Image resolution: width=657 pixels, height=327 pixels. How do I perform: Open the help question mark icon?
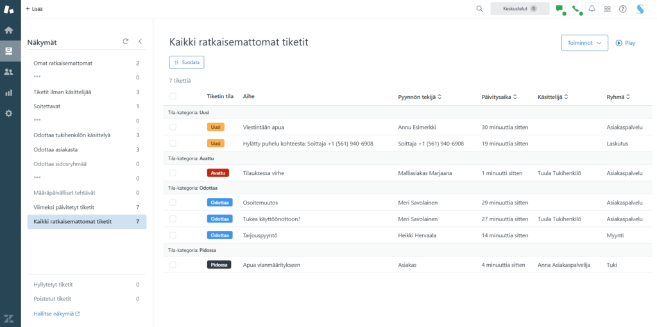622,9
